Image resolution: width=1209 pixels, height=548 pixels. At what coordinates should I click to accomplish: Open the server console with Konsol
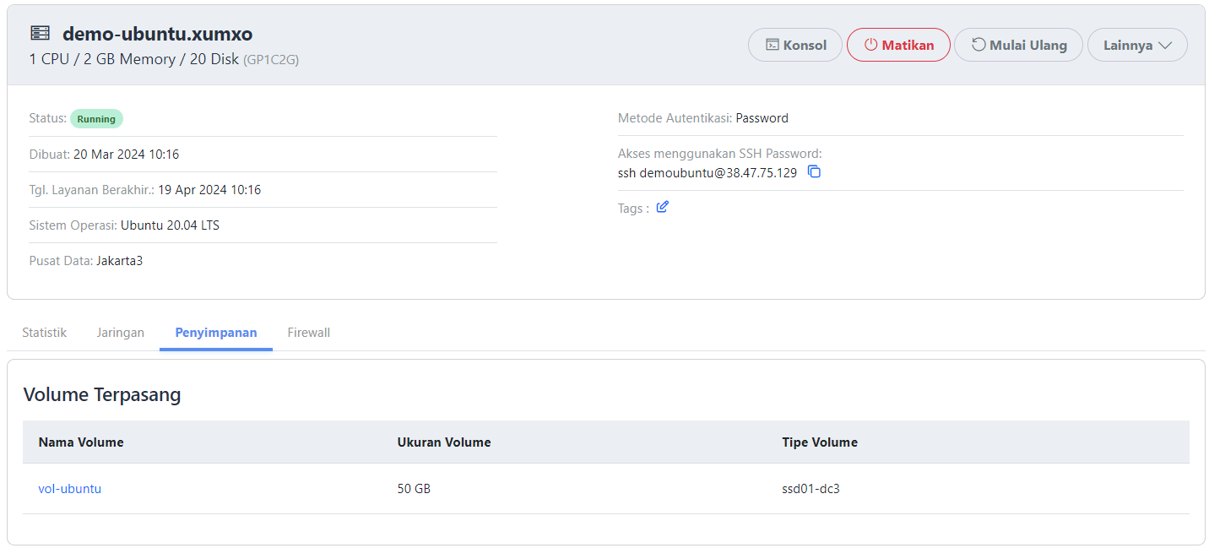(x=794, y=44)
